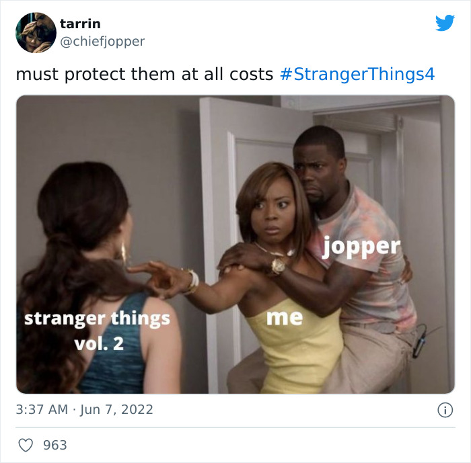Click the Twitter bird logo
471x463 pixels.
445,22
